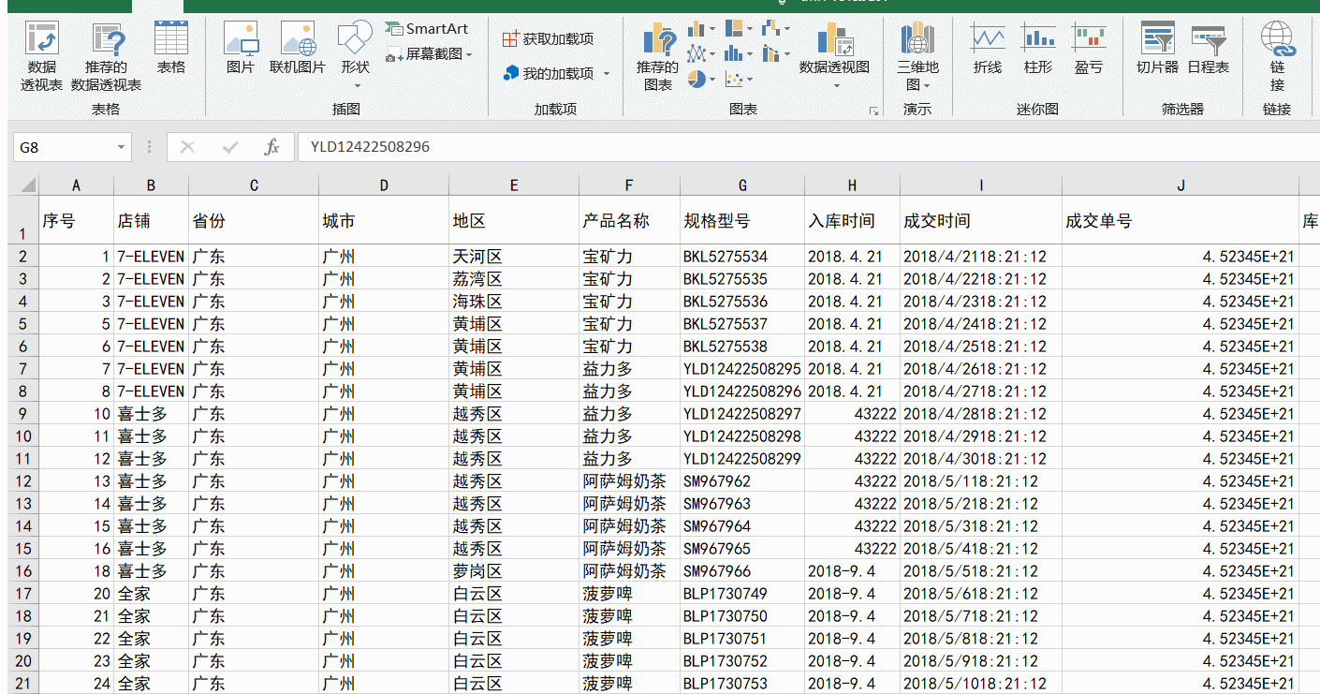Viewport: 1320px width, 694px height.
Task: Insert combo chart
Action: point(775,53)
